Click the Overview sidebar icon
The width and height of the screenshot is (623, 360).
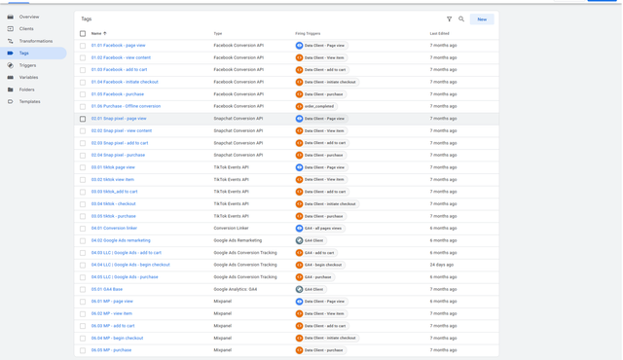(11, 17)
